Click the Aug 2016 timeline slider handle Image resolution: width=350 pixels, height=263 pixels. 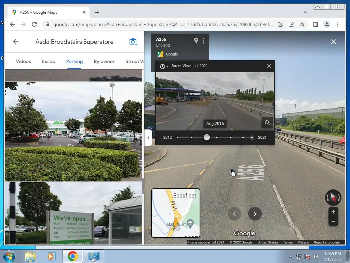point(207,137)
